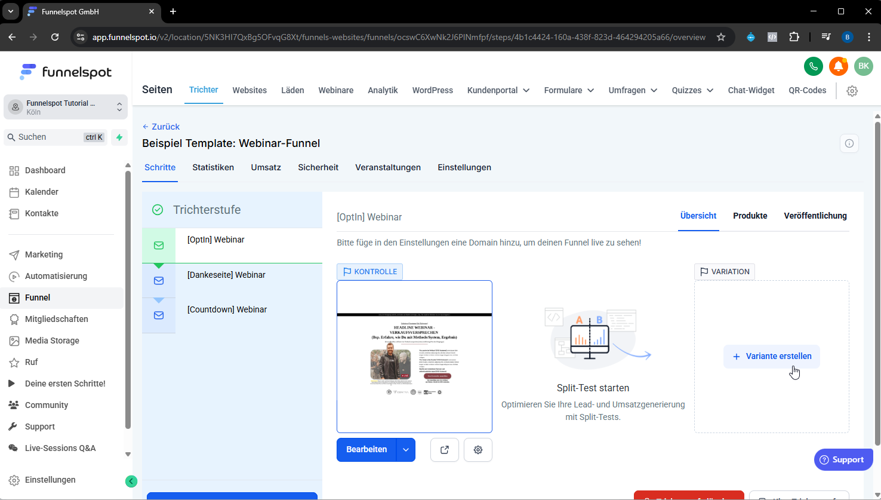
Task: Go back via the Zurück link
Action: point(161,127)
